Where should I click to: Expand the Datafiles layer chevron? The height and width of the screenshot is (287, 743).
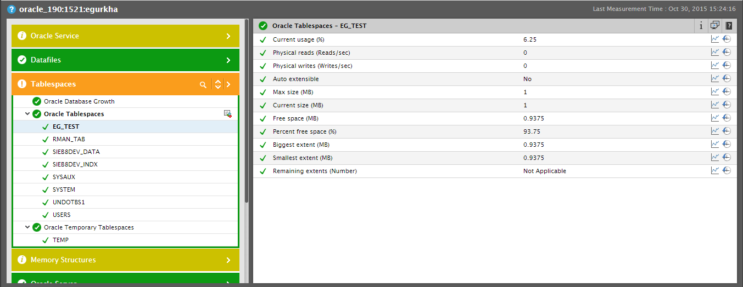(228, 60)
